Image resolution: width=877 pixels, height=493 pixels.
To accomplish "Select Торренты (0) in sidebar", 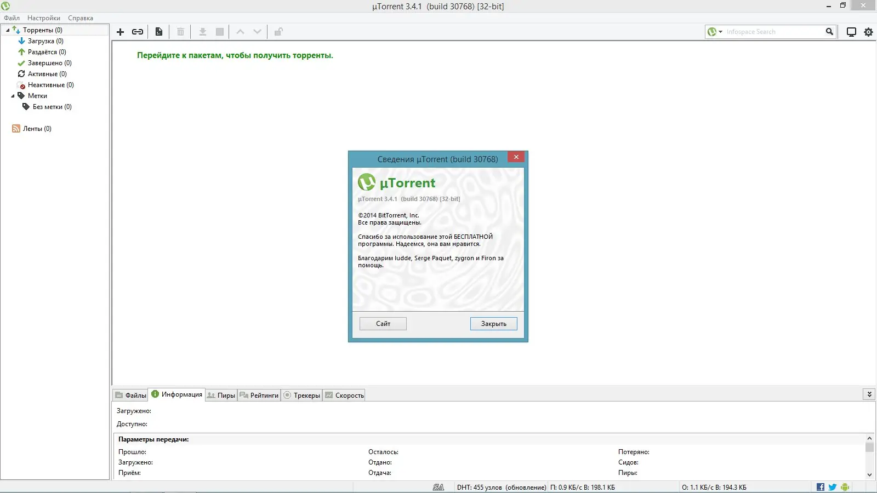I will tap(43, 30).
